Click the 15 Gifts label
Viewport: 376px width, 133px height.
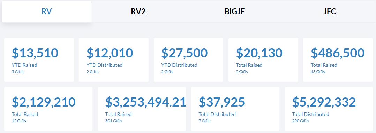coord(19,121)
